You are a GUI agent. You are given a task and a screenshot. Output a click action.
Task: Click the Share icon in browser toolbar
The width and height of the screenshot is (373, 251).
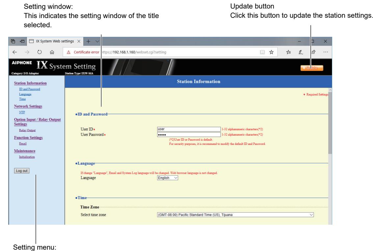coord(313,52)
